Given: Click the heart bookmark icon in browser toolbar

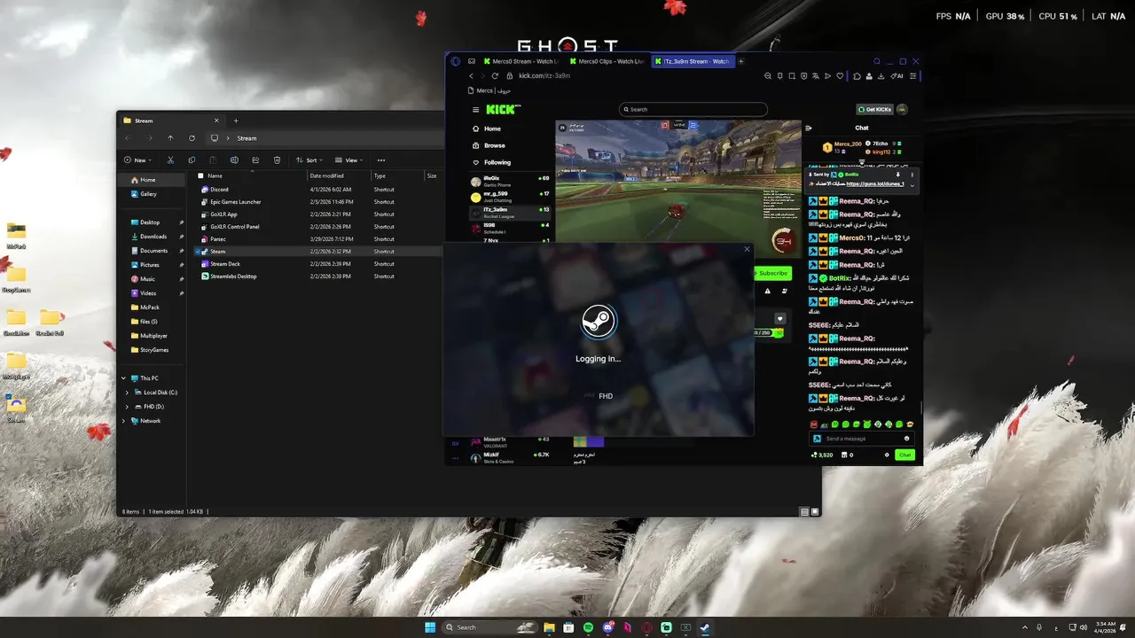Looking at the screenshot, I should click(x=840, y=76).
